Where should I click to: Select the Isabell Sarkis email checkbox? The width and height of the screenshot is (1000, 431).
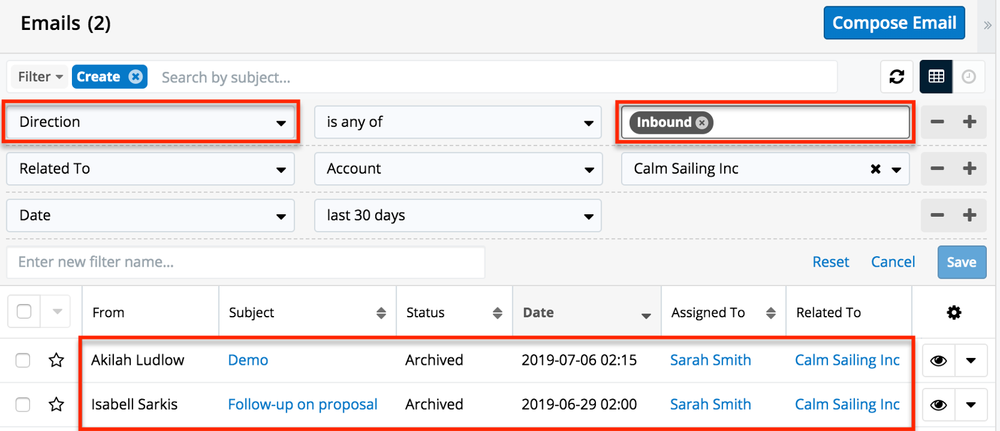23,405
